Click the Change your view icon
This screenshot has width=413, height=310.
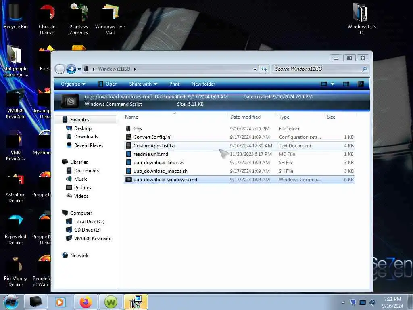pos(324,84)
